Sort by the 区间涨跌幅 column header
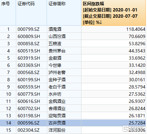Viewport: 147px width, 134px height. 113,13
